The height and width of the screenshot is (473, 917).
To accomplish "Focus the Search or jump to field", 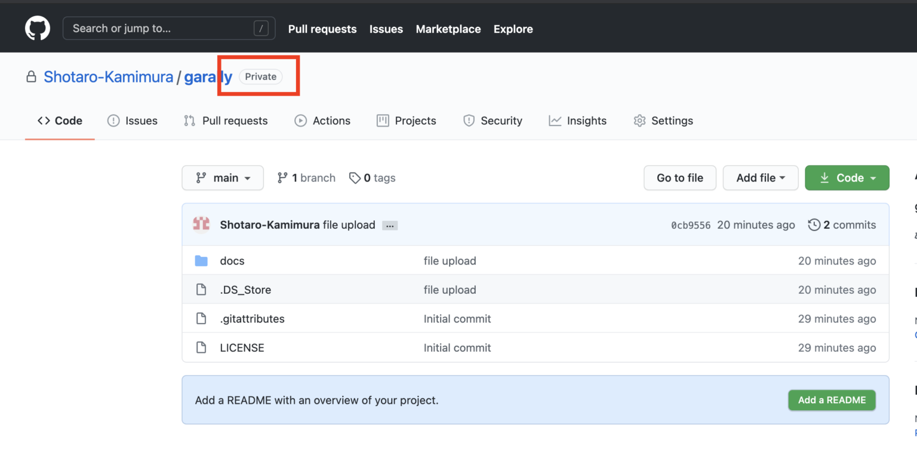I will point(161,28).
